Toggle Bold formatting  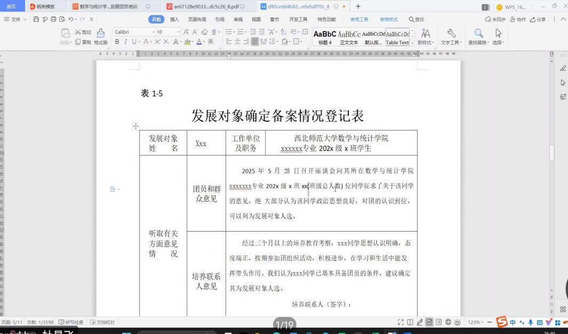[x=117, y=42]
